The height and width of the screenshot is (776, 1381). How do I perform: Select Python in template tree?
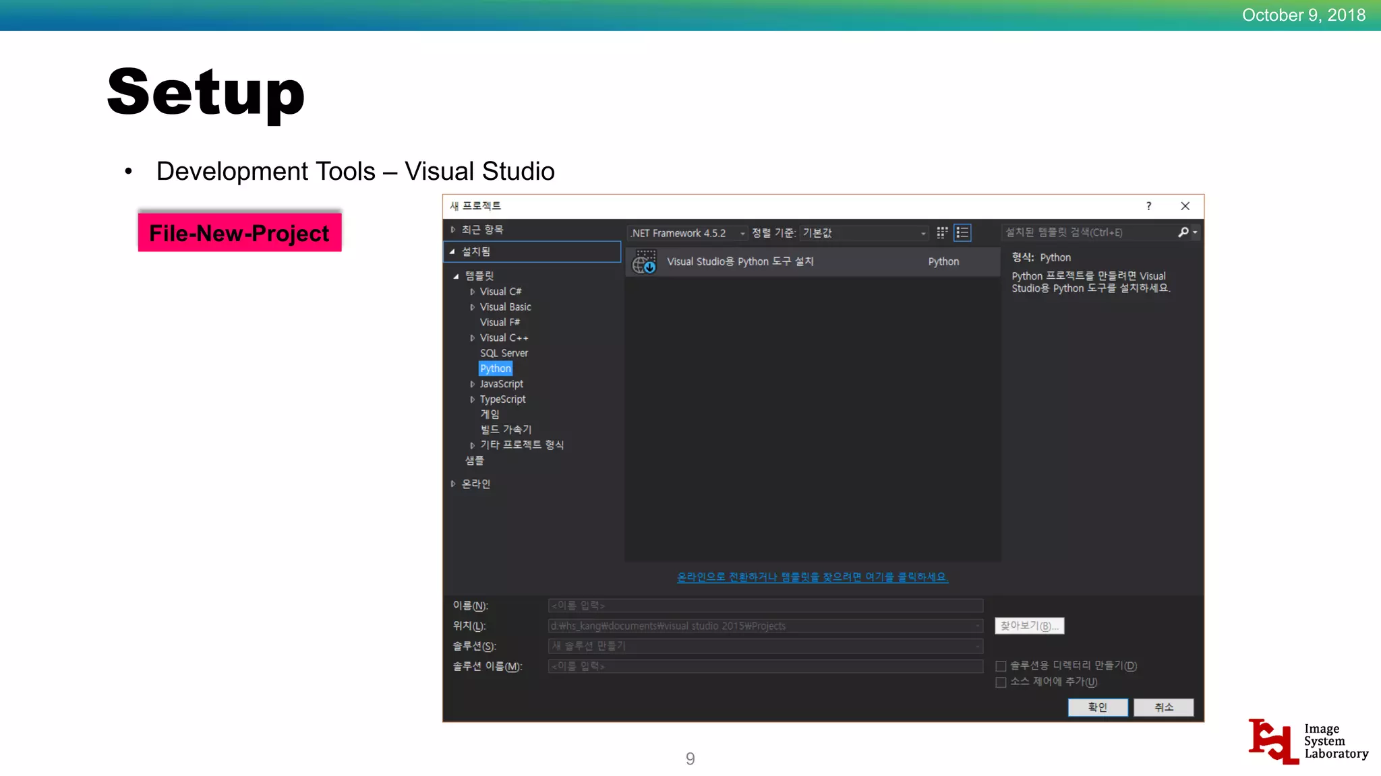(x=496, y=368)
